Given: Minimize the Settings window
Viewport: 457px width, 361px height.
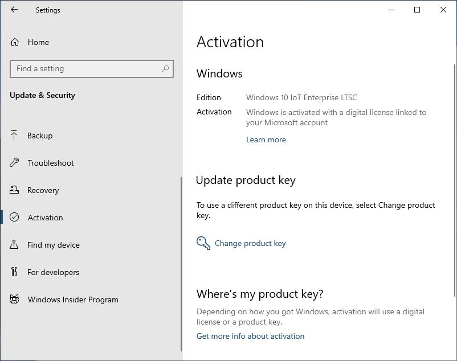Looking at the screenshot, I should click(391, 10).
